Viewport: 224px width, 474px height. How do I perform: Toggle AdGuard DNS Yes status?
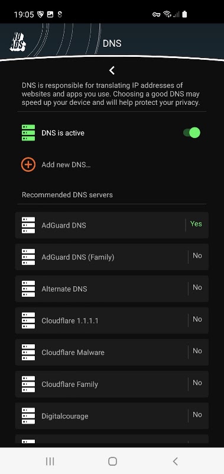[x=196, y=224]
